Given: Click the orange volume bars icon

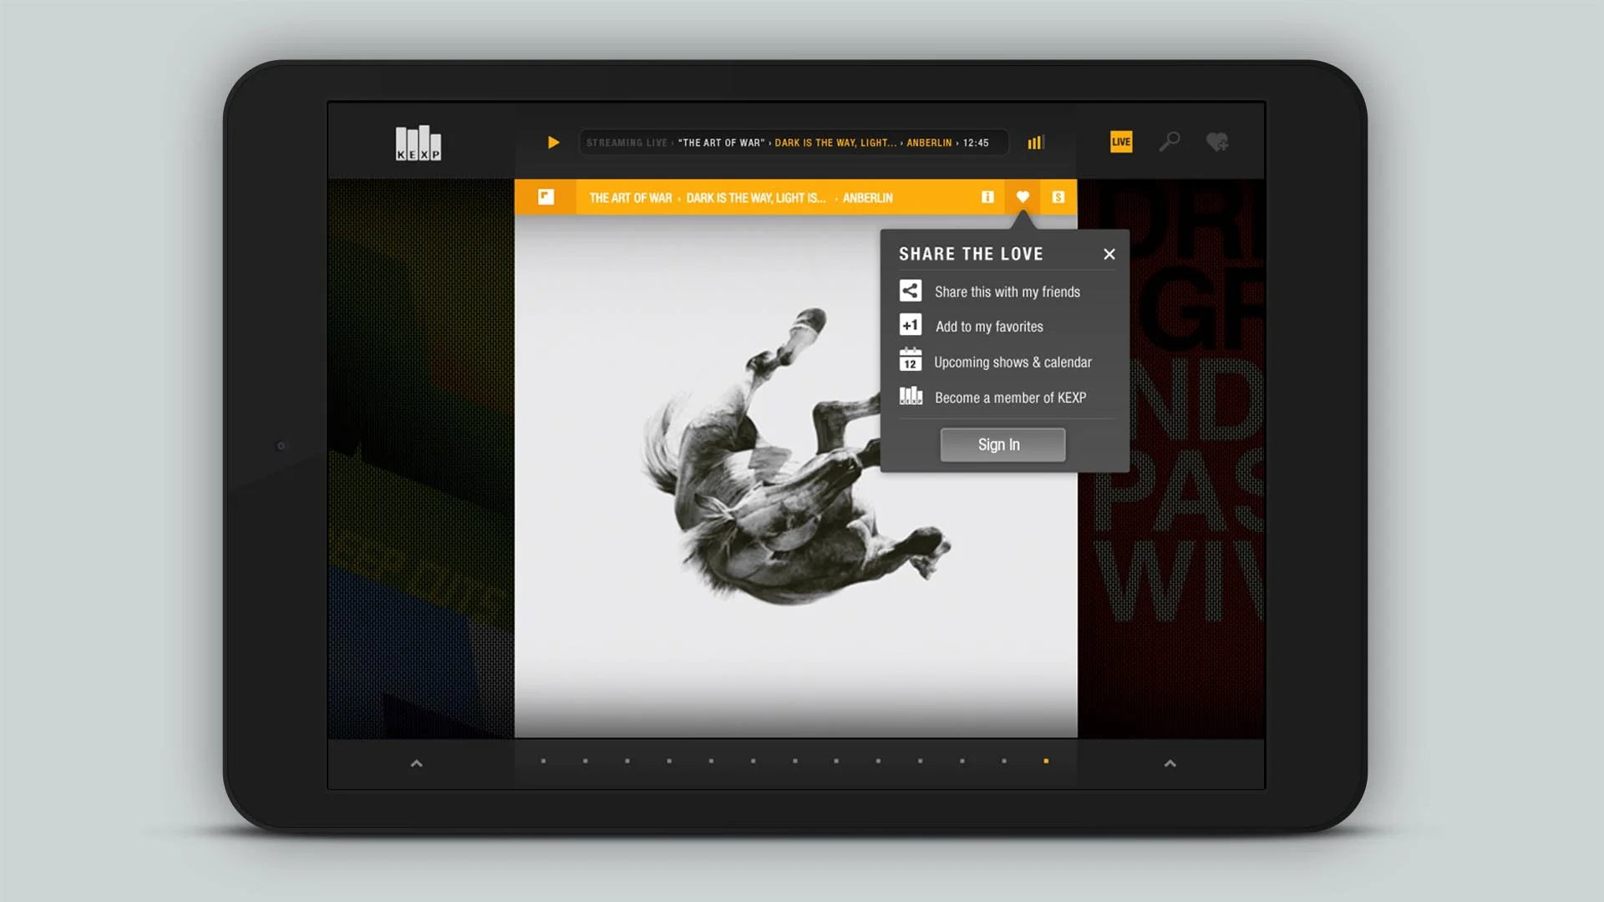Looking at the screenshot, I should click(x=1036, y=143).
